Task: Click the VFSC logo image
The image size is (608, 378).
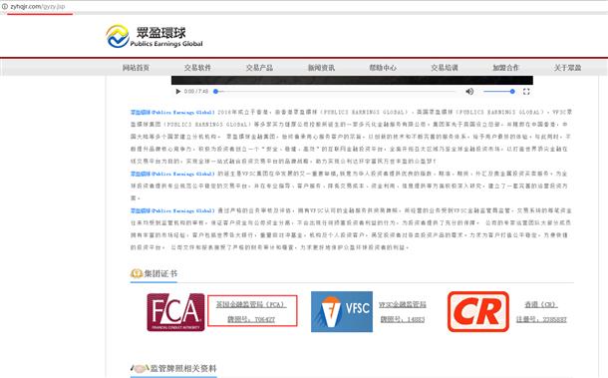Action: pyautogui.click(x=342, y=312)
